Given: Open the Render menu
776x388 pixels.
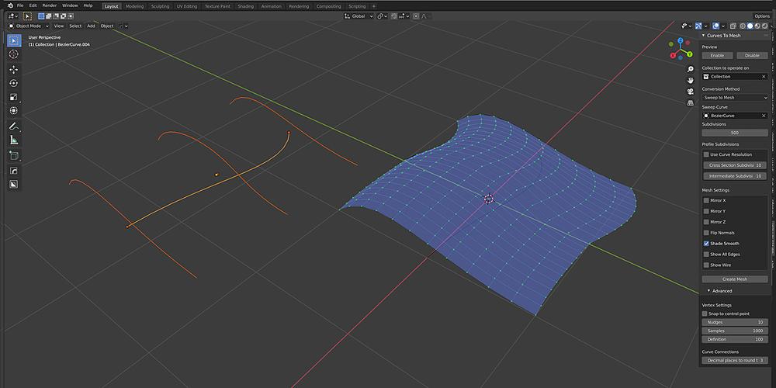Looking at the screenshot, I should click(x=50, y=5).
